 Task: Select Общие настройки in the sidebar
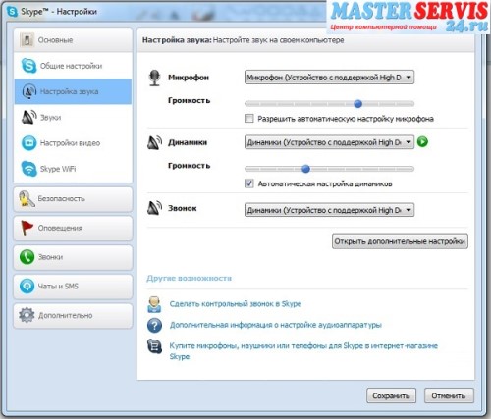(x=73, y=66)
